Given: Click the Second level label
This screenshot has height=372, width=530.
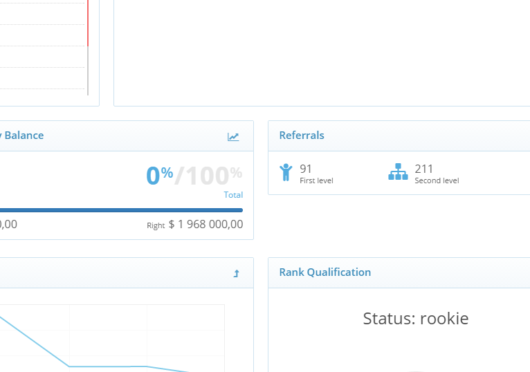Looking at the screenshot, I should [x=437, y=180].
